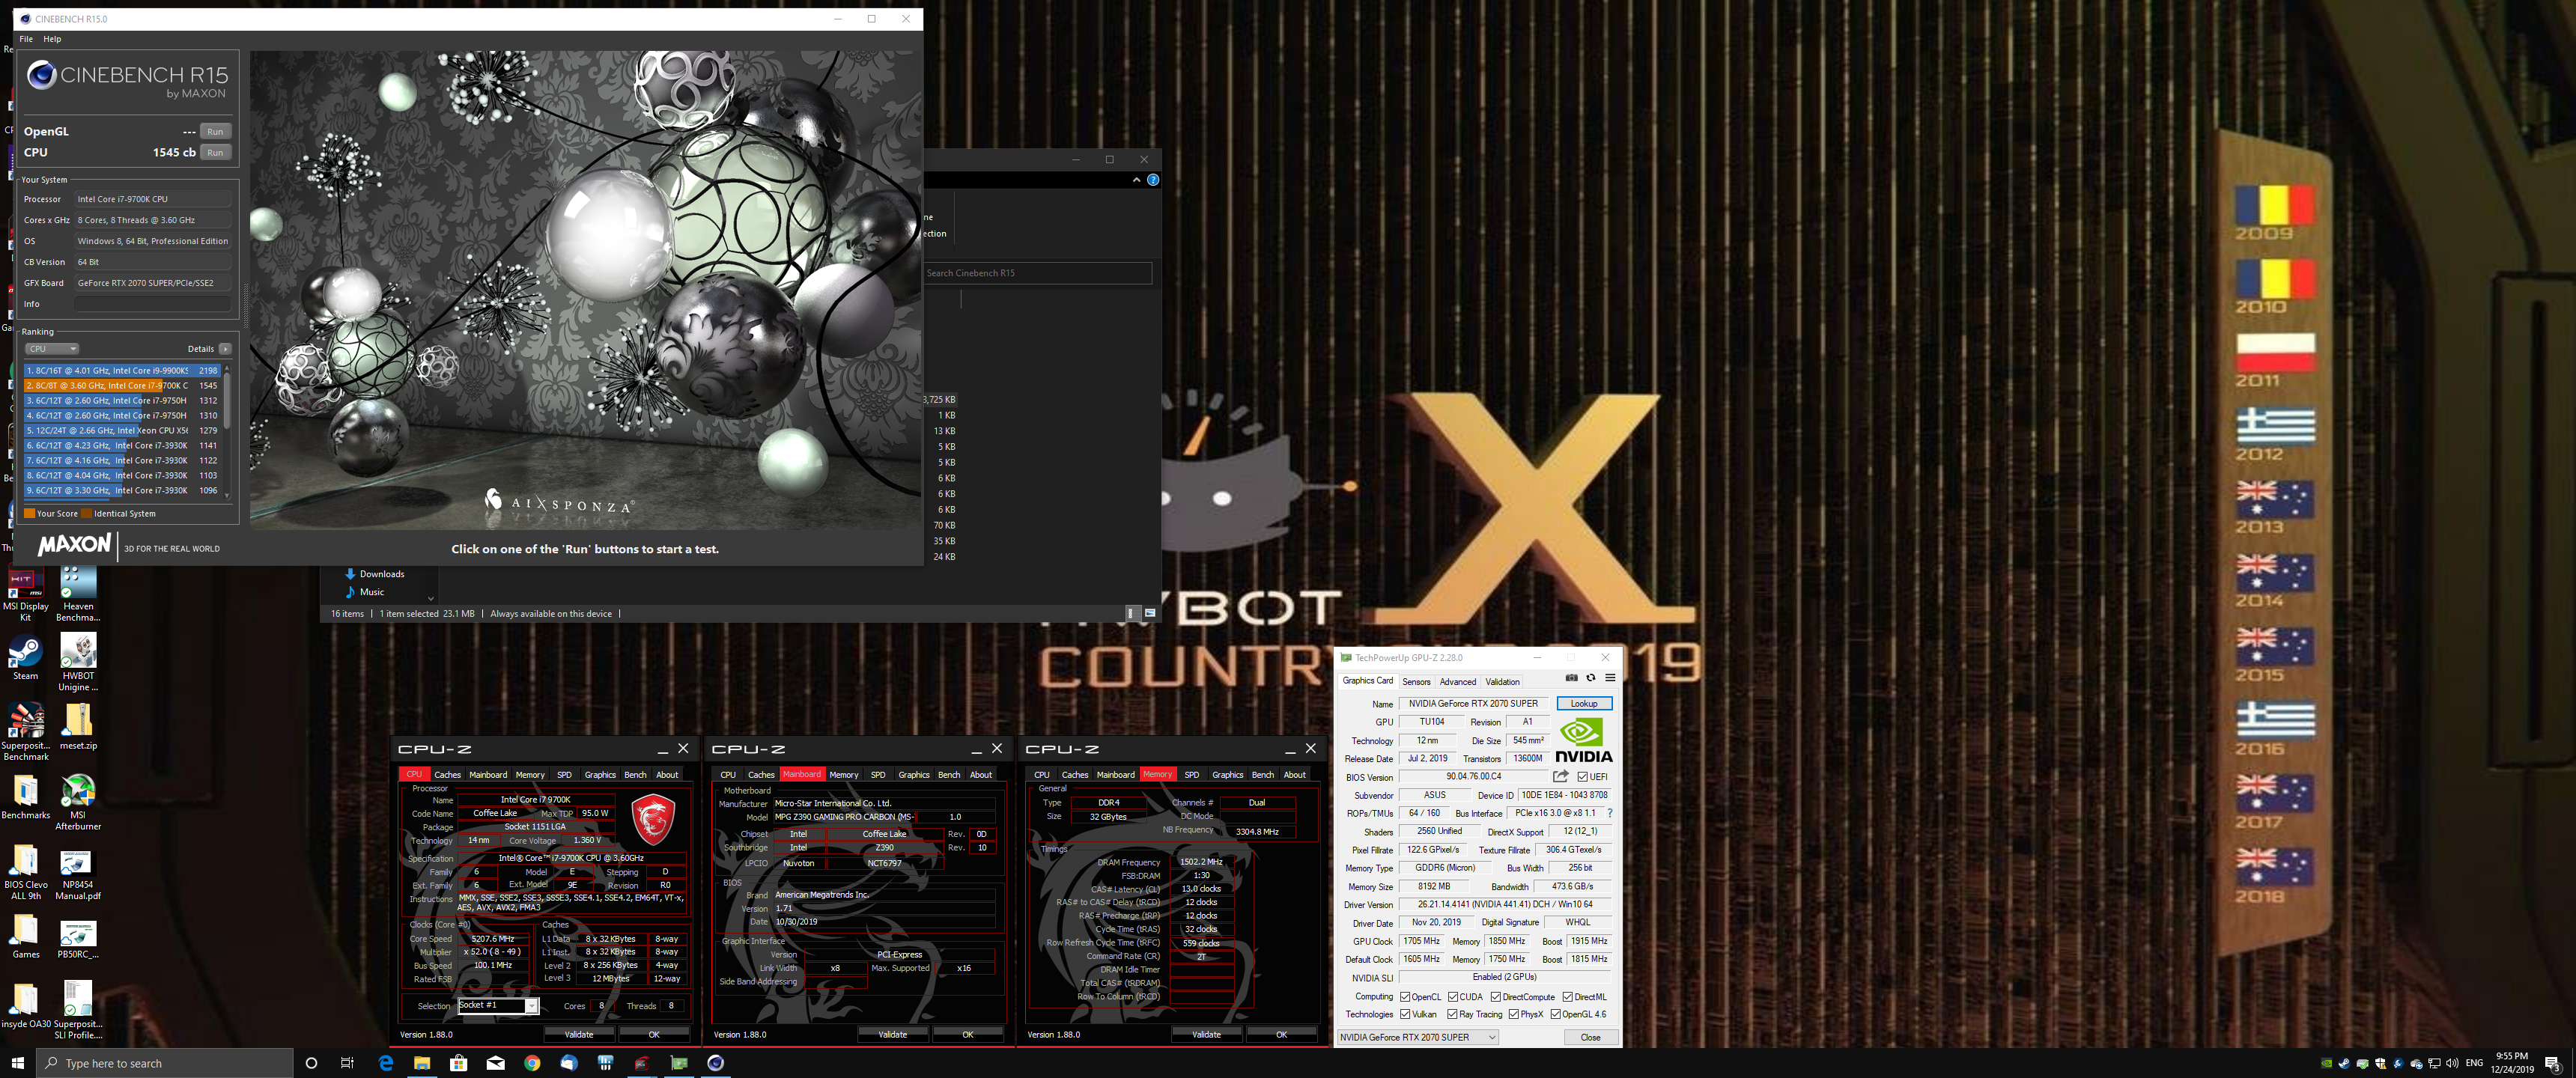Select Downloads in Explorer navigation pane
The height and width of the screenshot is (1078, 2576).
(381, 574)
